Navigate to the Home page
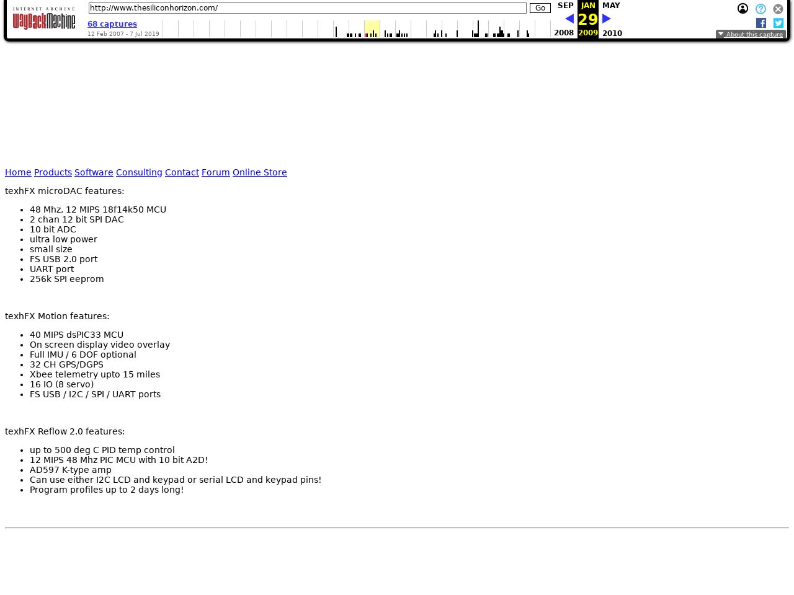The height and width of the screenshot is (595, 794). click(x=18, y=172)
